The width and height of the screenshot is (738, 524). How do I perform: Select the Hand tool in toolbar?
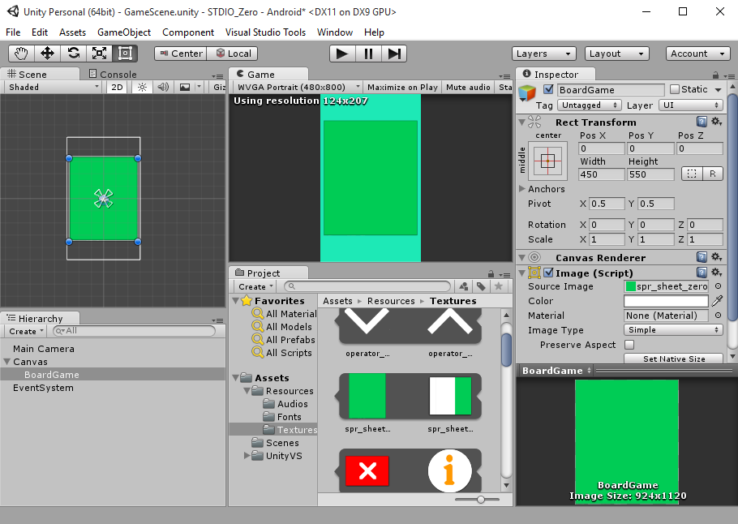pyautogui.click(x=21, y=54)
